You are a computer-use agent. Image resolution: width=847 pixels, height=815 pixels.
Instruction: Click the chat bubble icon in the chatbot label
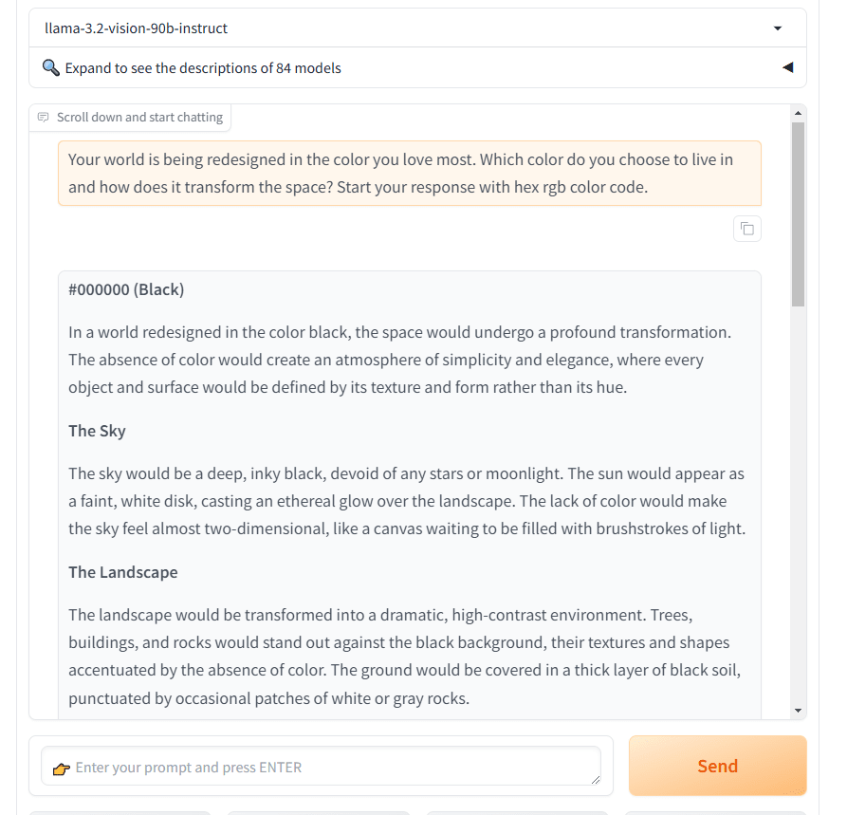tap(43, 118)
